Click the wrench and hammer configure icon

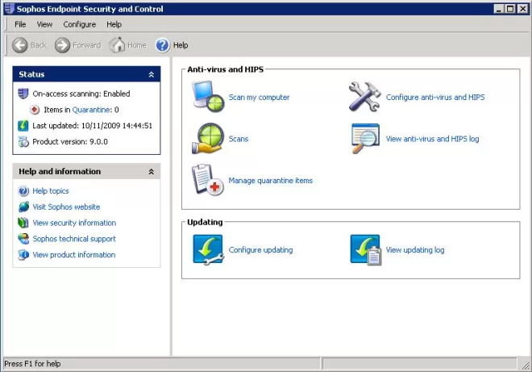(x=364, y=97)
